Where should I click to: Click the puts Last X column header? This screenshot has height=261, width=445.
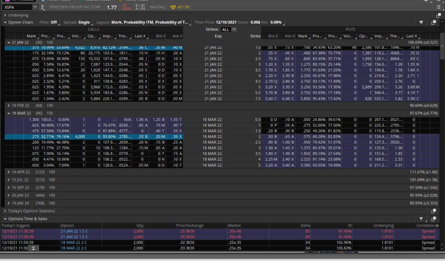pyautogui.click(x=412, y=36)
